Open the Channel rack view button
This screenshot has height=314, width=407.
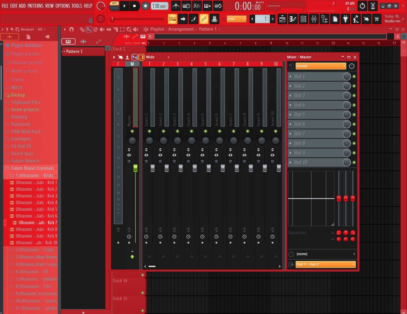[x=303, y=19]
